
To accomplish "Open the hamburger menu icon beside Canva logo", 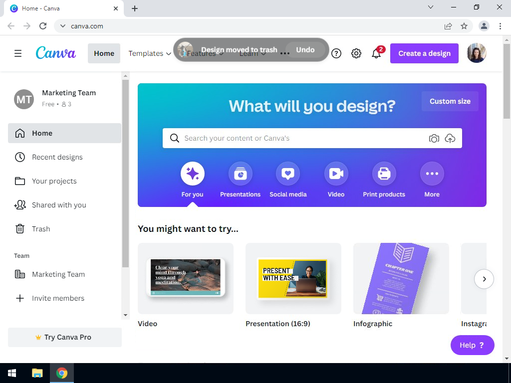I will pyautogui.click(x=18, y=53).
